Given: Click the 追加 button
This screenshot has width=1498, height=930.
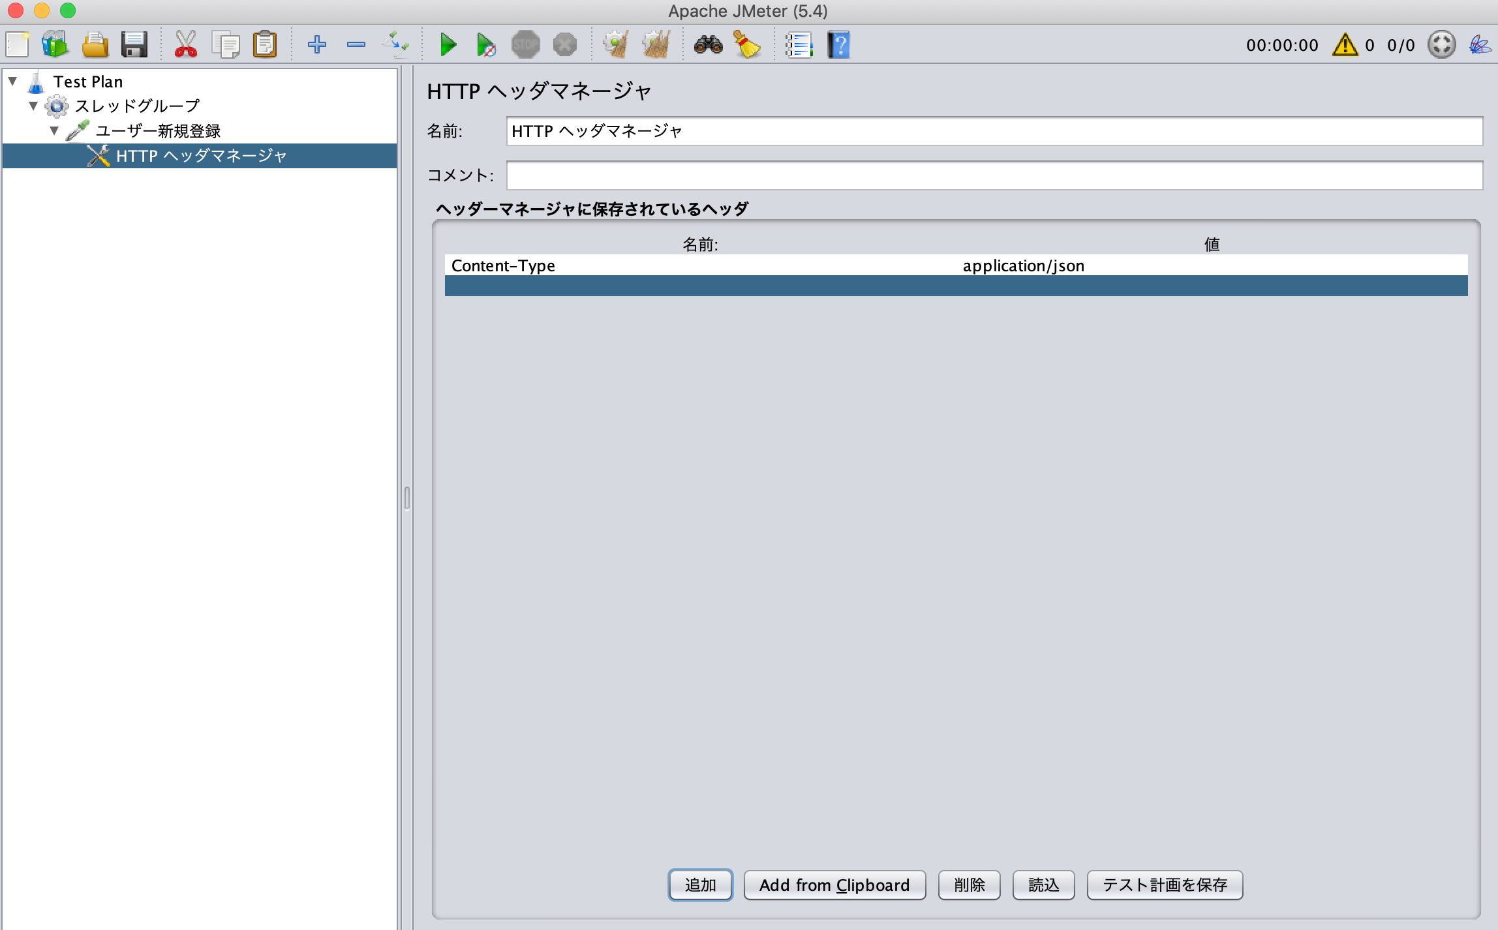Looking at the screenshot, I should (700, 885).
